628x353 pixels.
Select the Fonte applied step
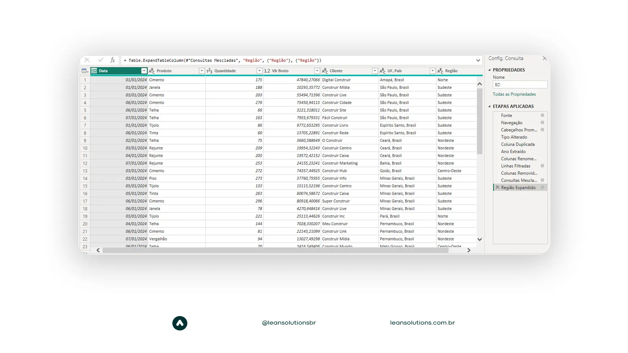520,115
